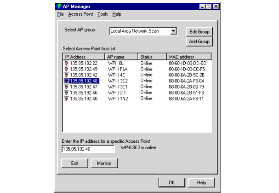The image size is (279, 193).
Task: Click the access point icon beside 135.85.192.48
Action: pos(66,81)
